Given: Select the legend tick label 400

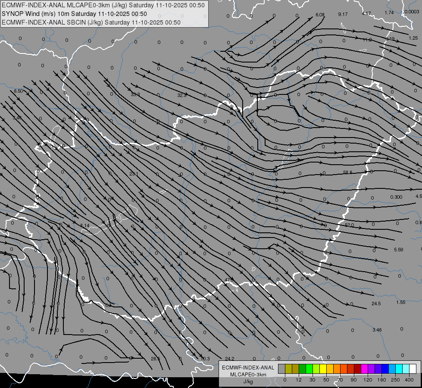Looking at the screenshot, I should tap(409, 380).
